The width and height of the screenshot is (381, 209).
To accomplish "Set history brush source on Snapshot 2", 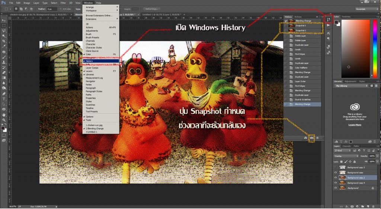I will tap(286, 31).
